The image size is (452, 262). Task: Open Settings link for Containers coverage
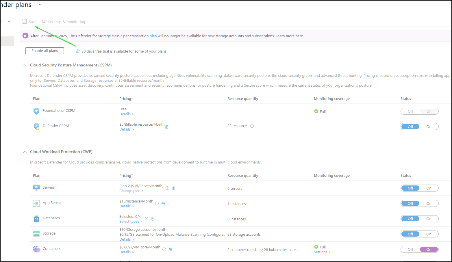click(x=322, y=252)
